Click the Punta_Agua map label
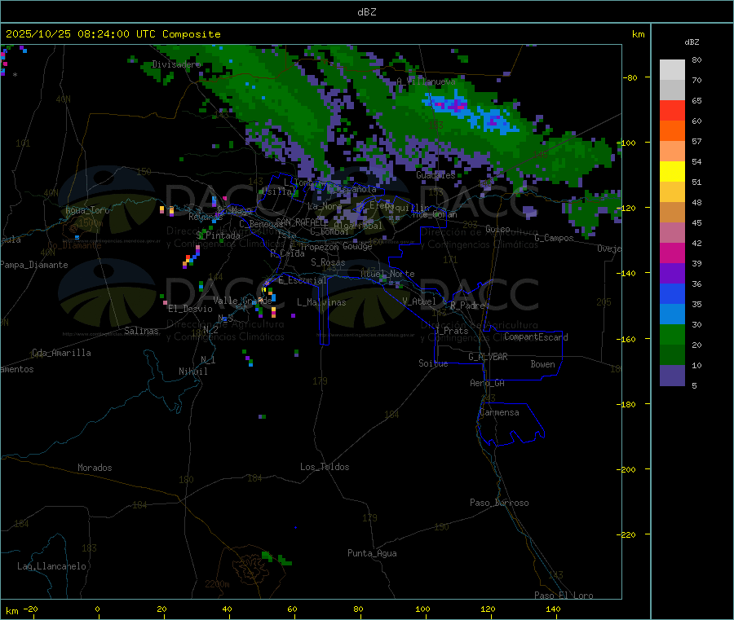 click(372, 553)
